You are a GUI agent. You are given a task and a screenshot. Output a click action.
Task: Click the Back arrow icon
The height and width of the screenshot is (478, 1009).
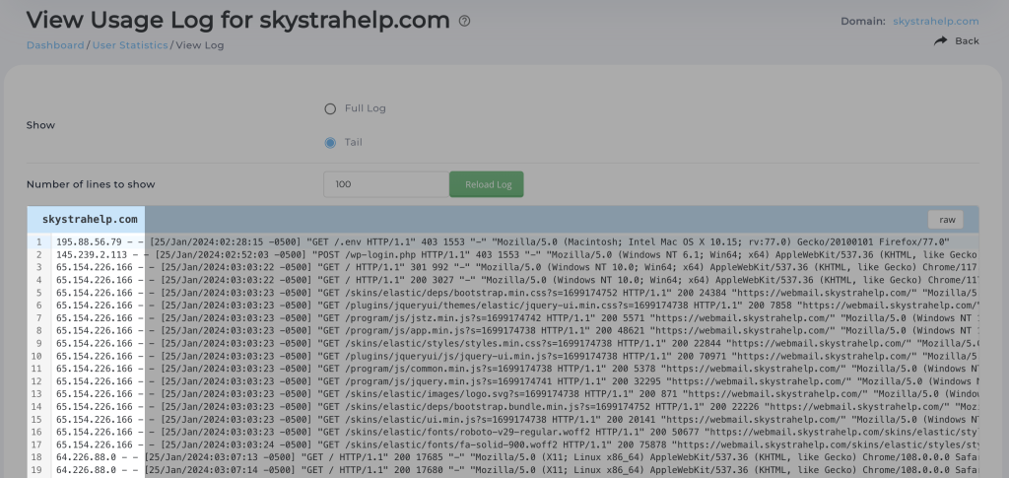941,40
